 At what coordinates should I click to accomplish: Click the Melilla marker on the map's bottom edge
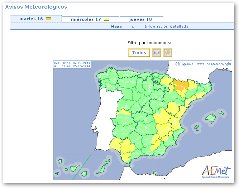(154, 173)
